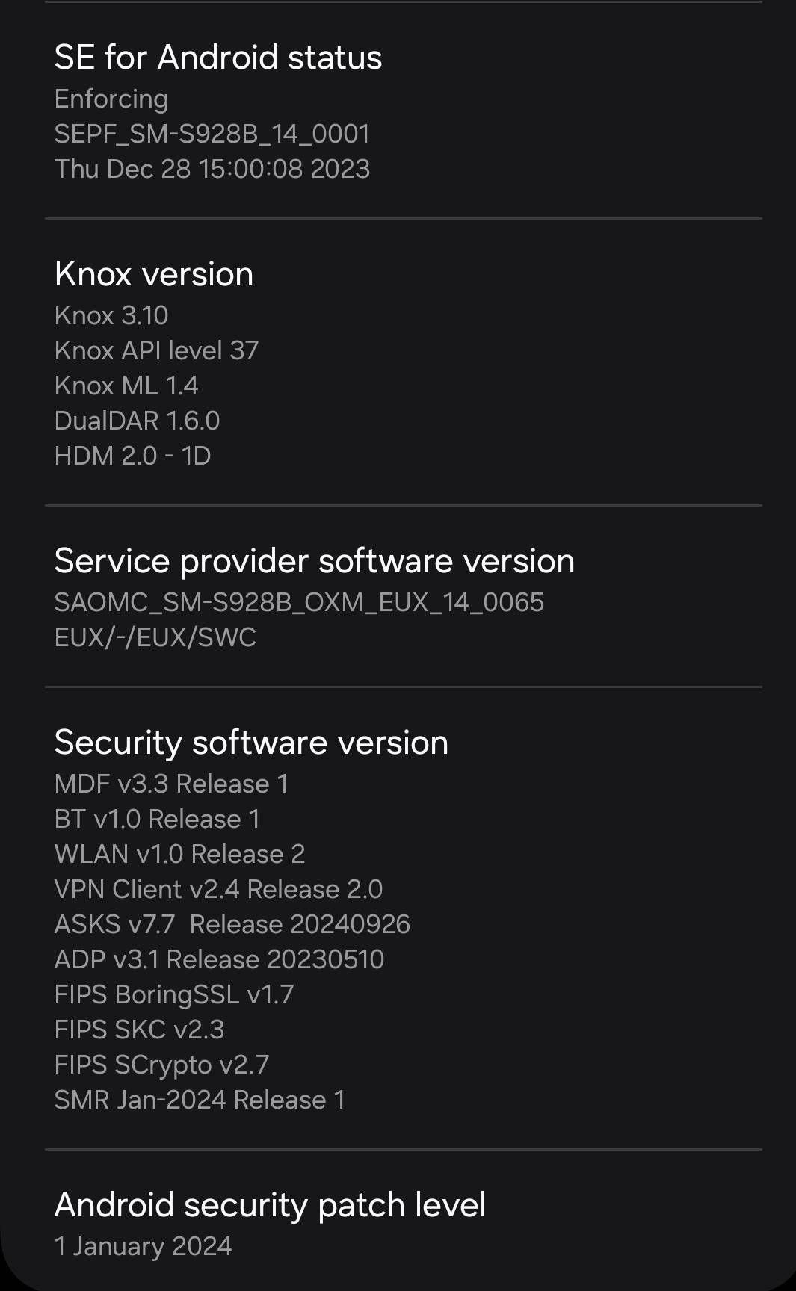Tap the Security software version header

tap(252, 742)
